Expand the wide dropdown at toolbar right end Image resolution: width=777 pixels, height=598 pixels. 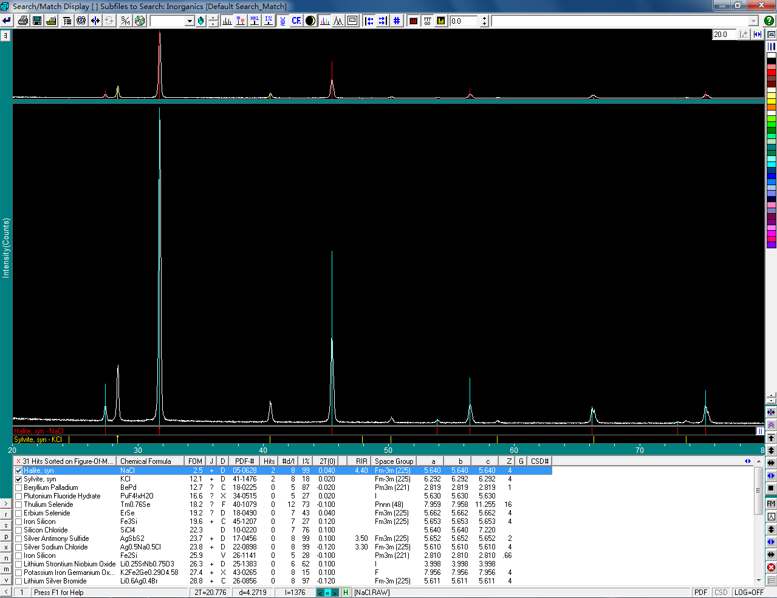click(753, 21)
